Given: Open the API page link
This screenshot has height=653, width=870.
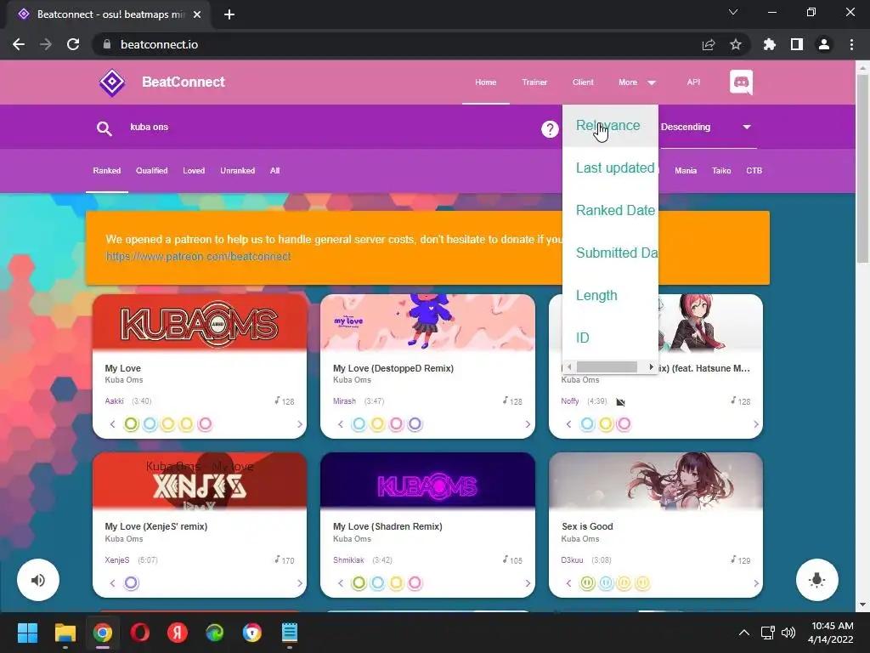Looking at the screenshot, I should coord(693,82).
